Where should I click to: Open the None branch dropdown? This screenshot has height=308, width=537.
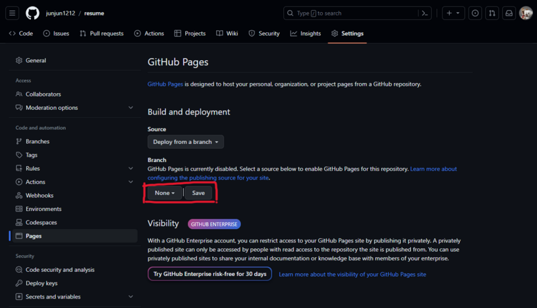click(164, 193)
